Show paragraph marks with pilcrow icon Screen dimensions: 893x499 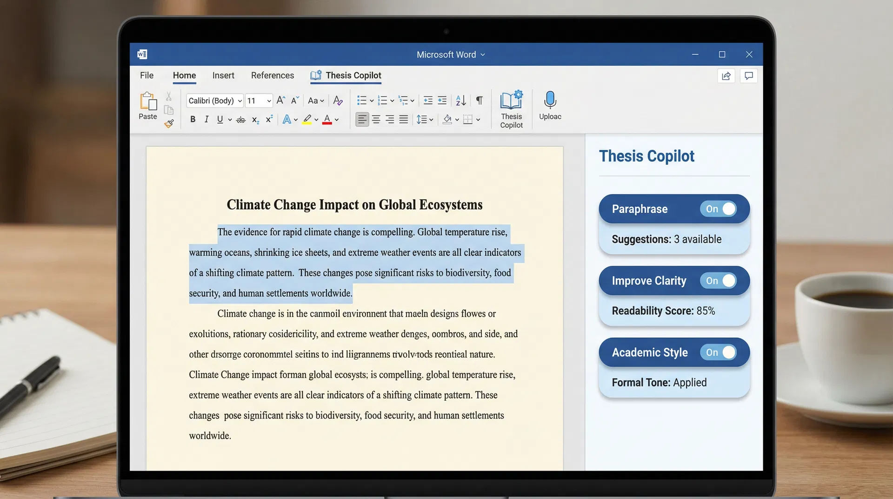tap(479, 100)
